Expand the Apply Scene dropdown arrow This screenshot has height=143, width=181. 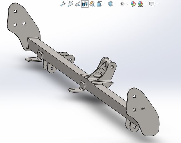pos(146,4)
